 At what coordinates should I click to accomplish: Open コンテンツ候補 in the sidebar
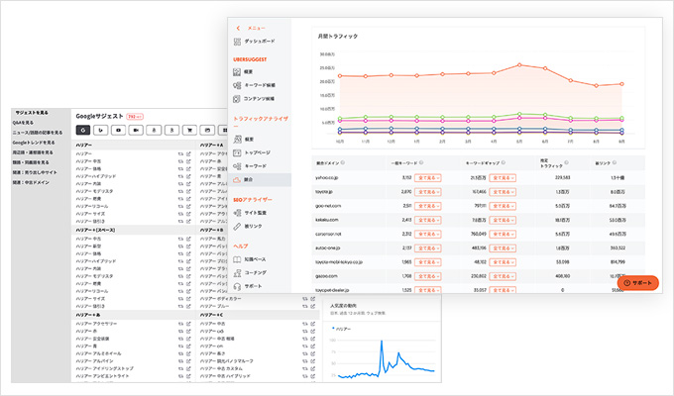(254, 99)
